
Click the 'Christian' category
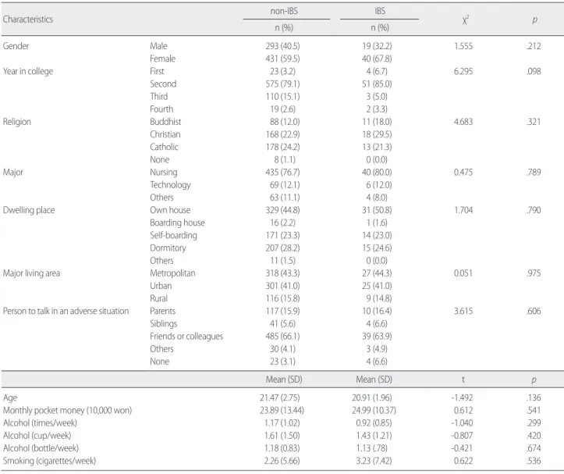click(x=165, y=134)
